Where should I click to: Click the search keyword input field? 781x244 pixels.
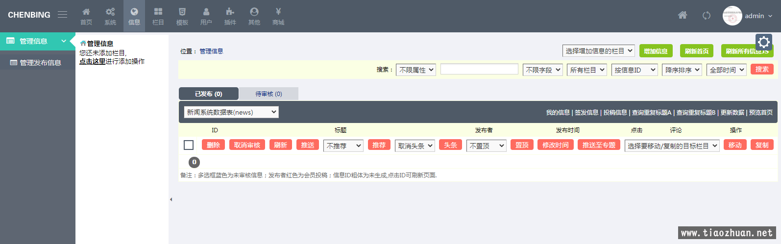479,70
